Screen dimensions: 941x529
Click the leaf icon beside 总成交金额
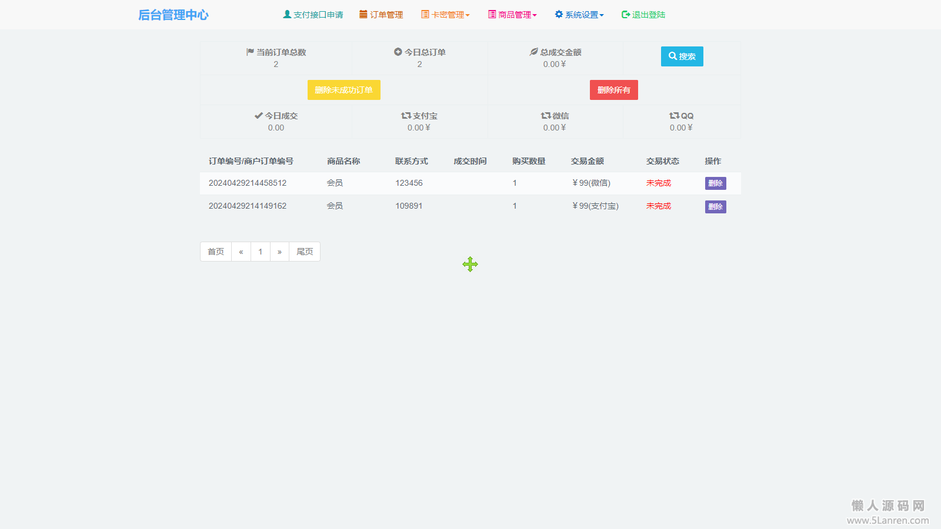pyautogui.click(x=533, y=52)
